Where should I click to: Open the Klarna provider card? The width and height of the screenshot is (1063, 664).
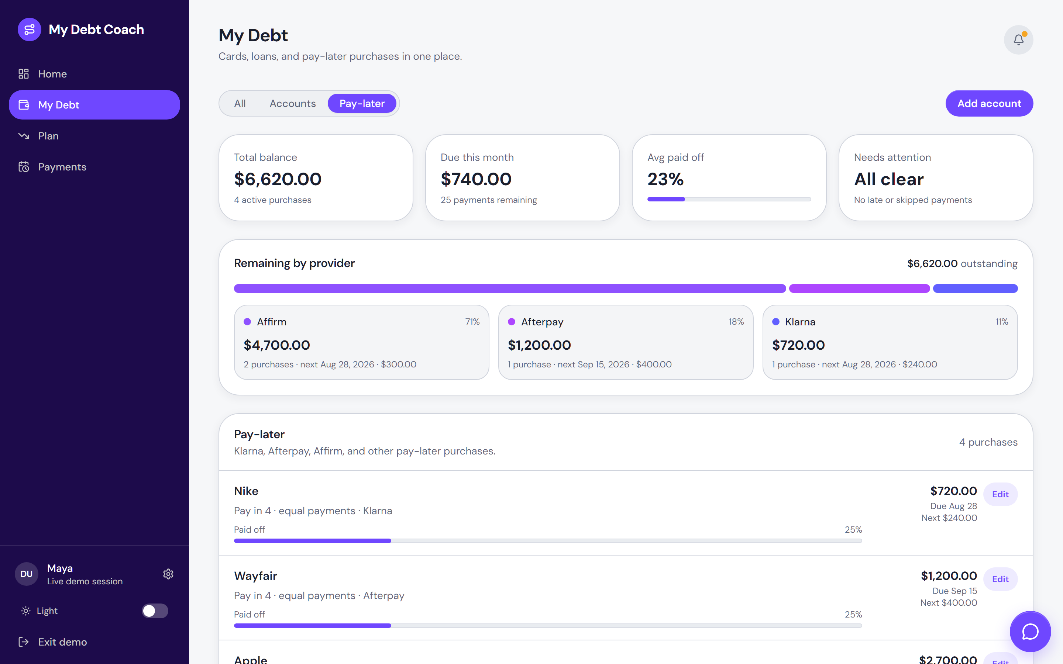pos(890,343)
